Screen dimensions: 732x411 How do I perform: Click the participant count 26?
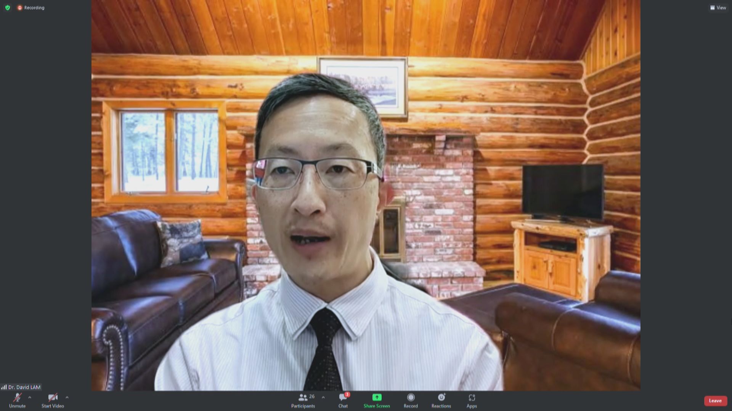point(312,397)
